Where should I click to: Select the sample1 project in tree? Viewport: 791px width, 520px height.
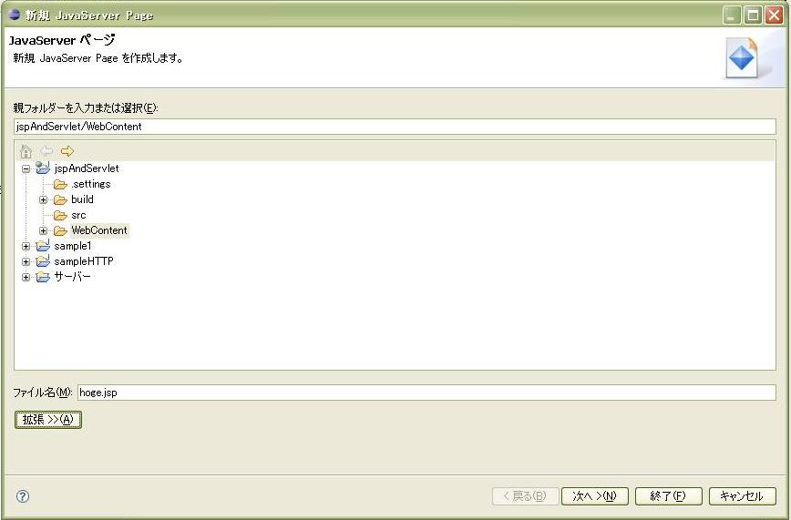tap(73, 246)
